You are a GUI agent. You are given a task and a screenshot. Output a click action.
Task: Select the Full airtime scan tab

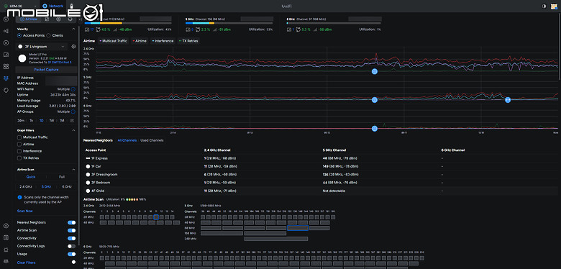pos(62,177)
